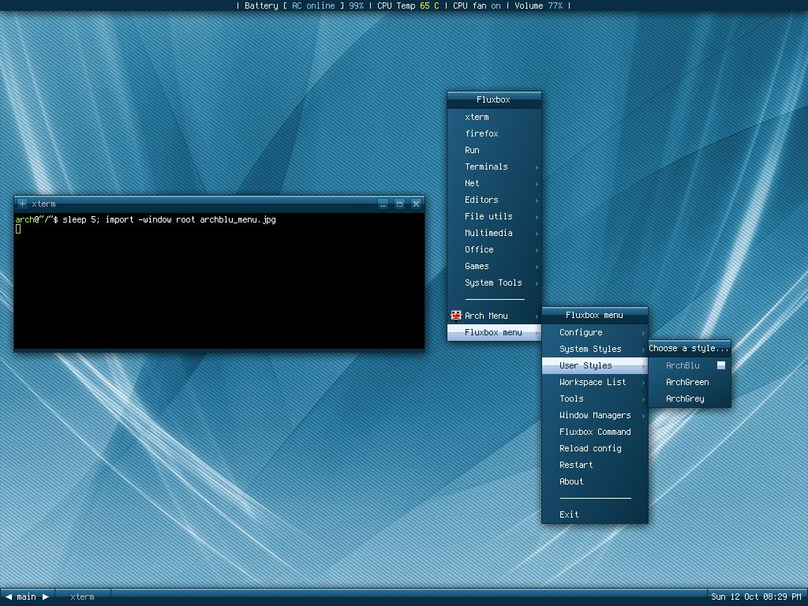Minimize the xterm window

point(383,204)
